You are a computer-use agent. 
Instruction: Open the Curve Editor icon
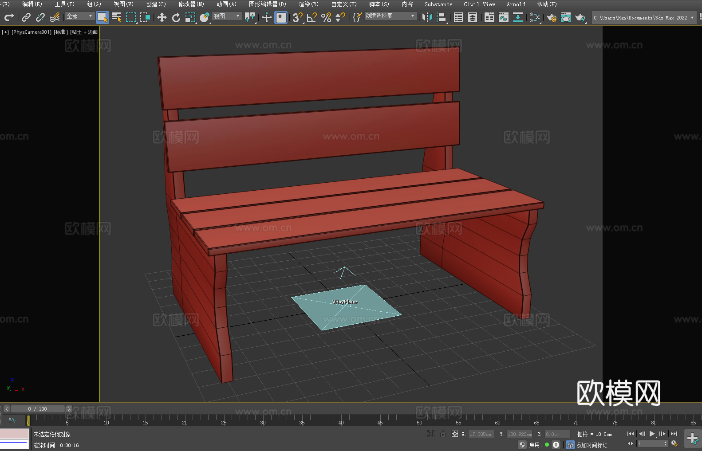[x=504, y=17]
